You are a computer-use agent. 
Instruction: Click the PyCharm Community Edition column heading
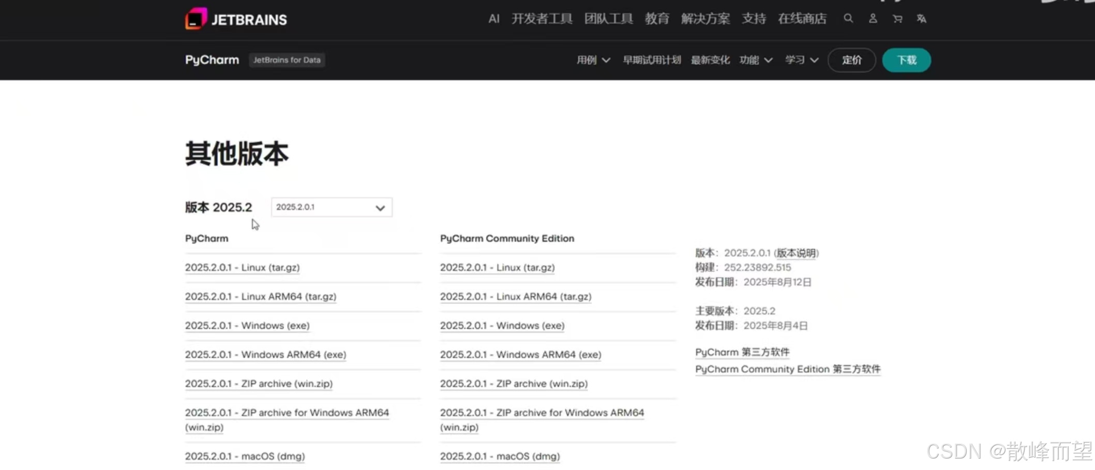click(x=507, y=238)
